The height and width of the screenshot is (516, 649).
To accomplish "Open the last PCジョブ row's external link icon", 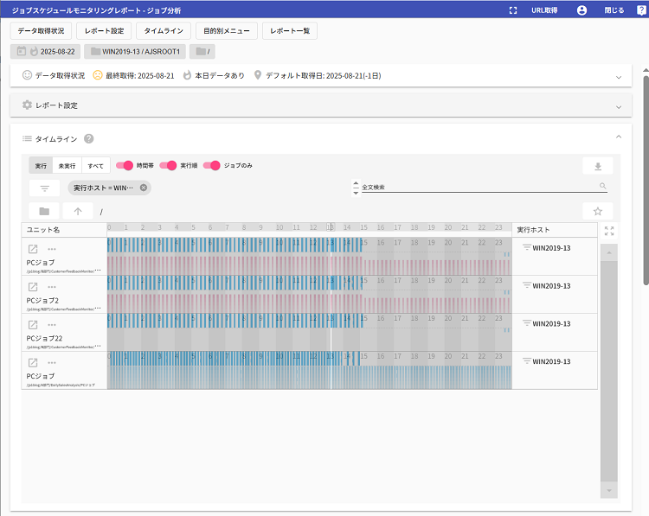I will click(33, 363).
